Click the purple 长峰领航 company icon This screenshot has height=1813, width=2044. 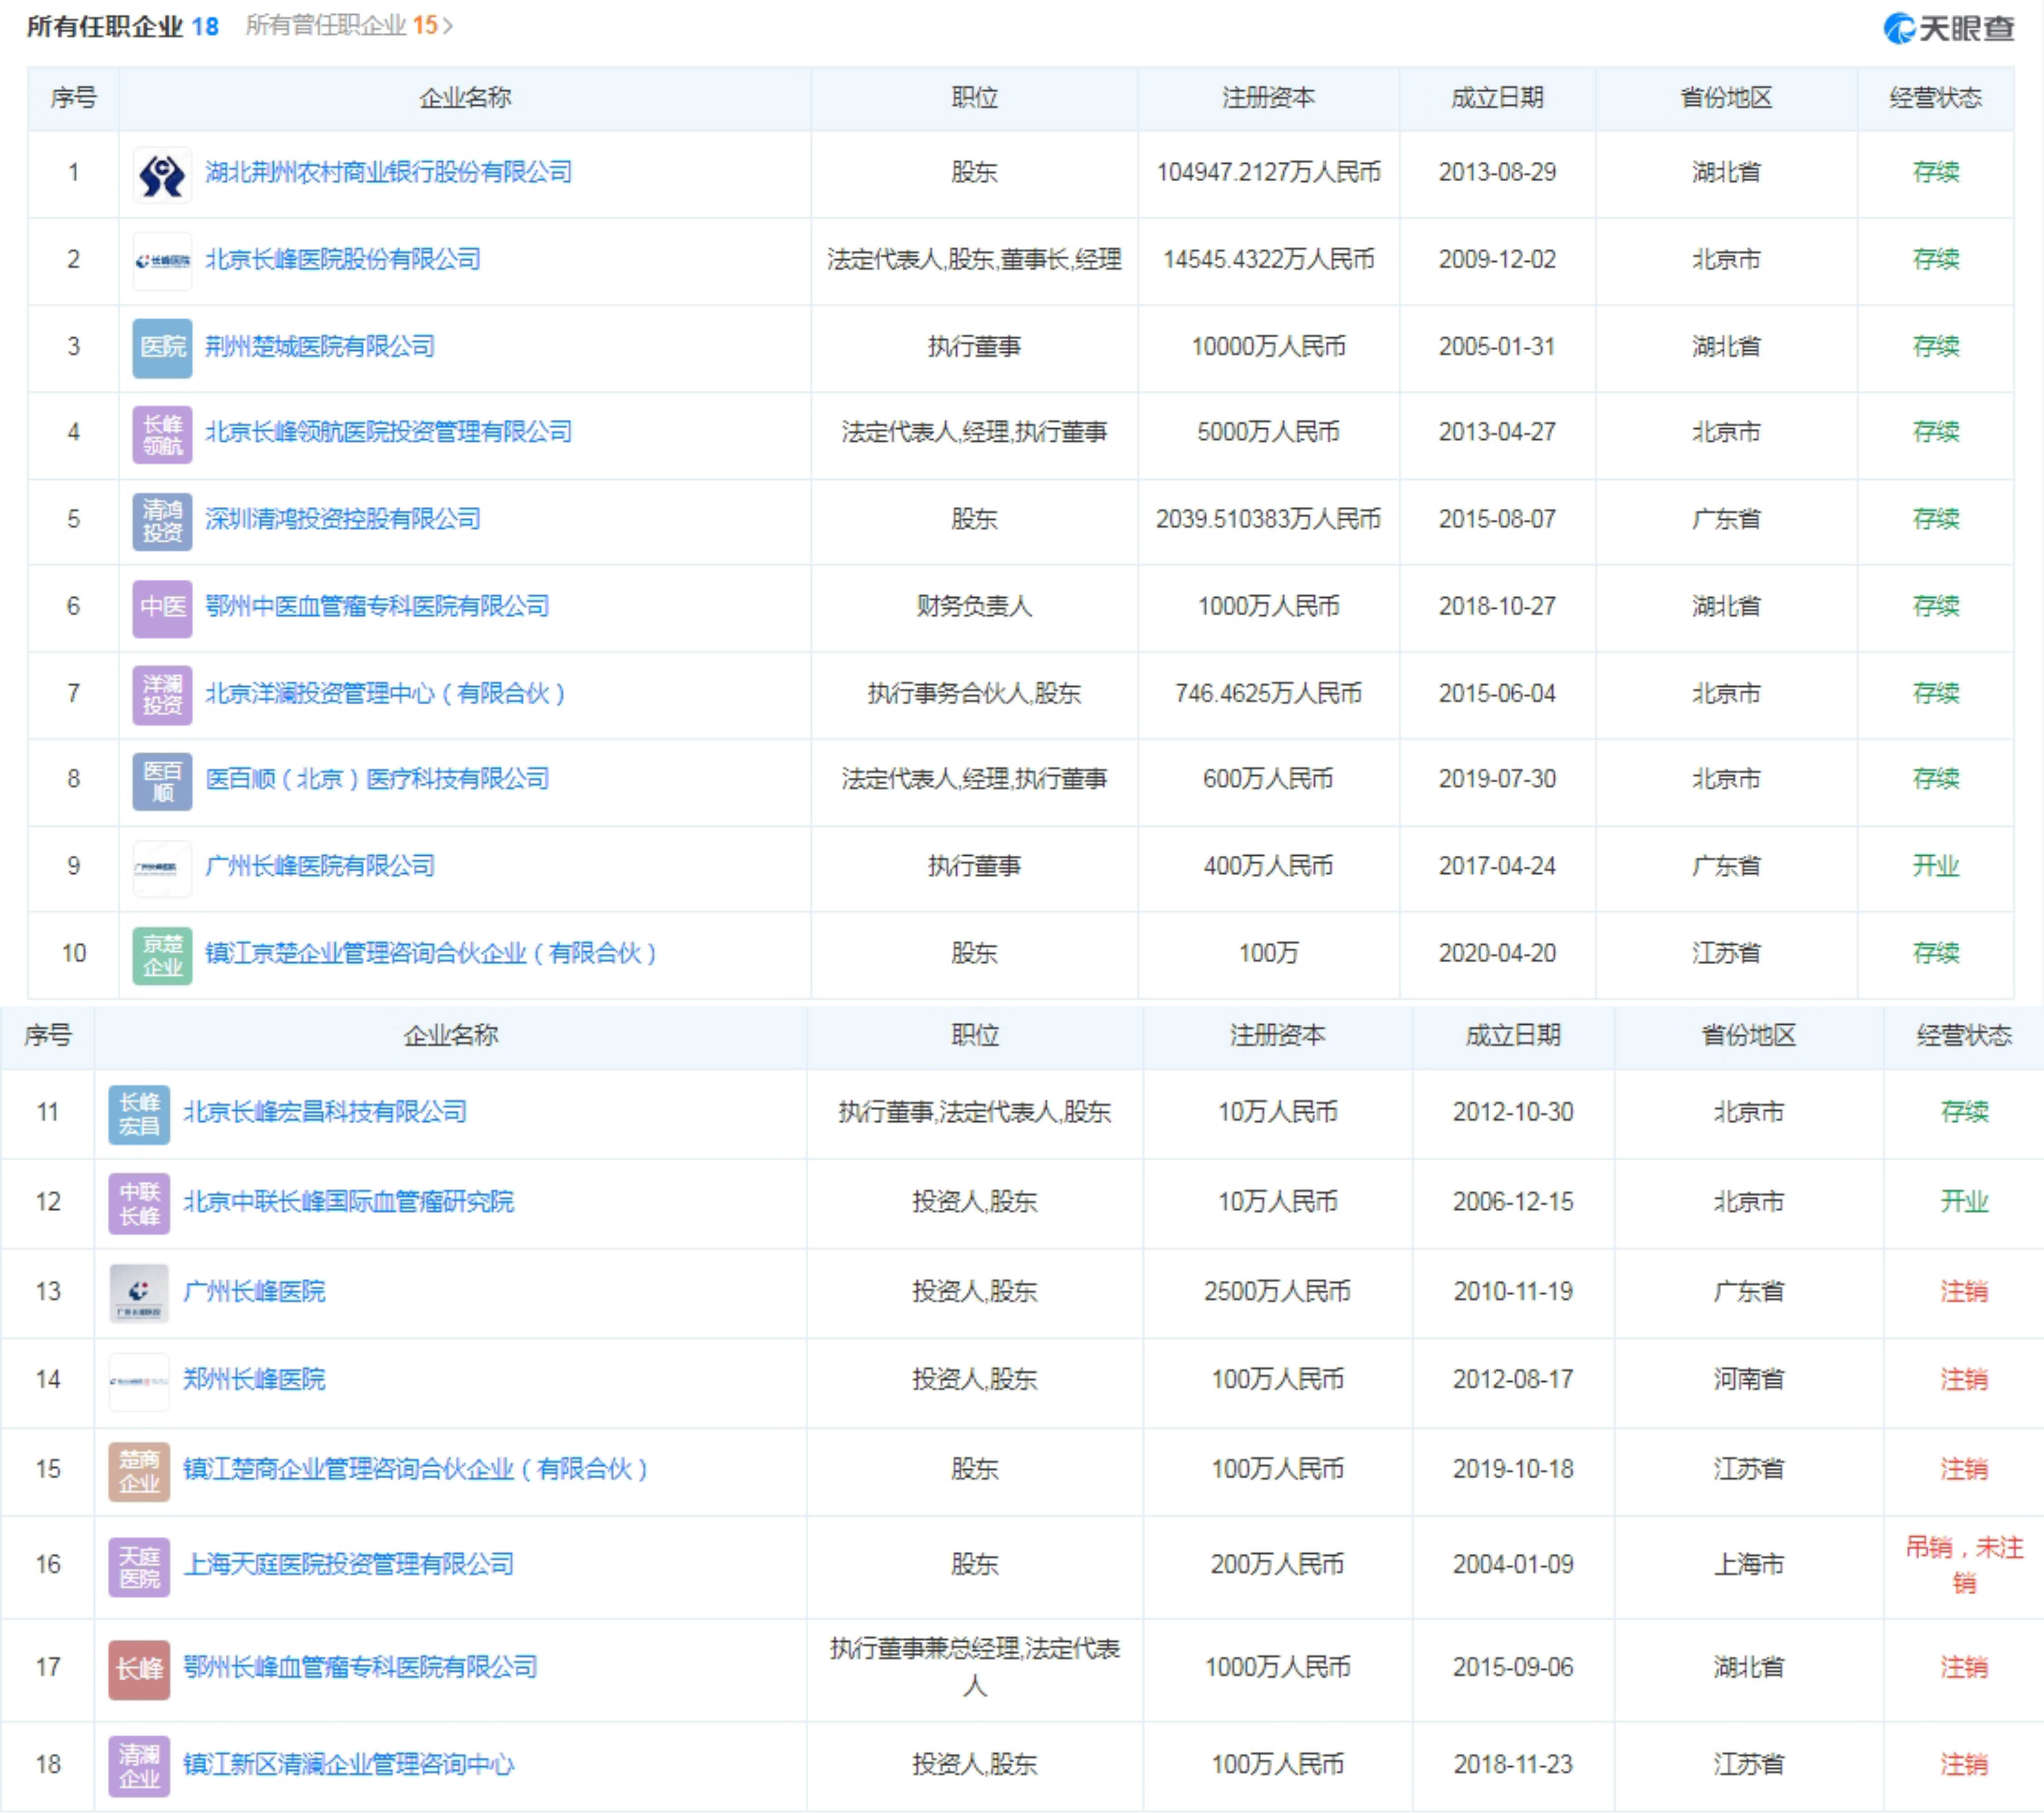click(162, 434)
